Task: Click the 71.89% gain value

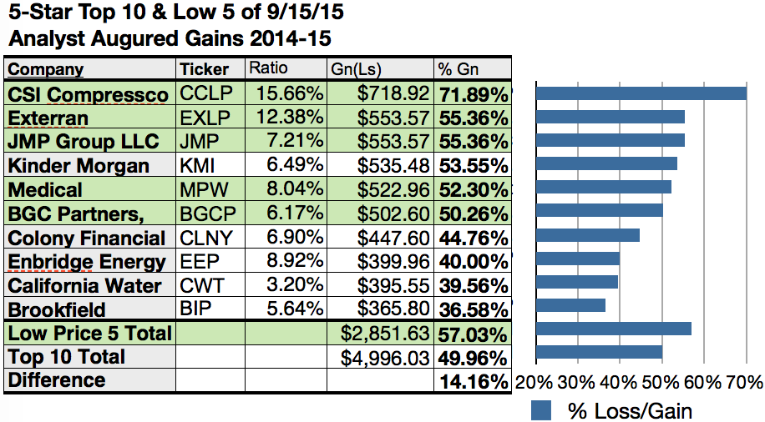Action: pos(472,94)
